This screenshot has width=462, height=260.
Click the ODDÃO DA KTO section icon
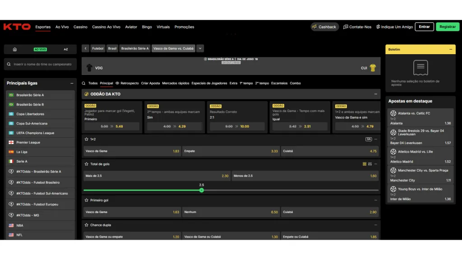pyautogui.click(x=87, y=94)
